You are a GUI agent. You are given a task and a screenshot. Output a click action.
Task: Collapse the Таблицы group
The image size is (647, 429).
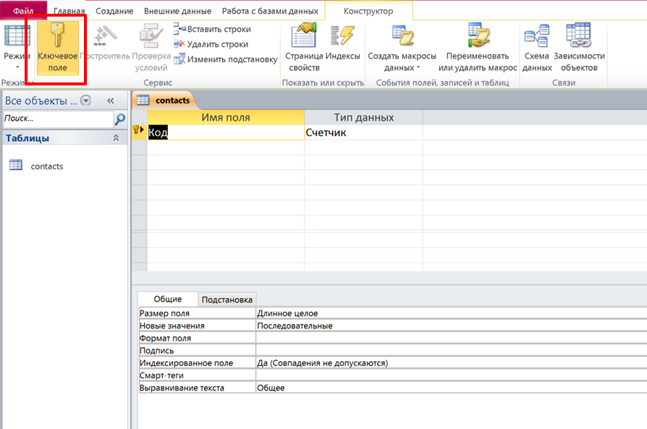(x=115, y=138)
